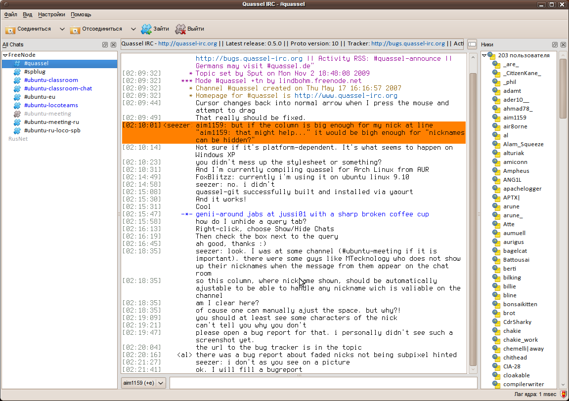Click the topic line edit icon

tap(472, 44)
